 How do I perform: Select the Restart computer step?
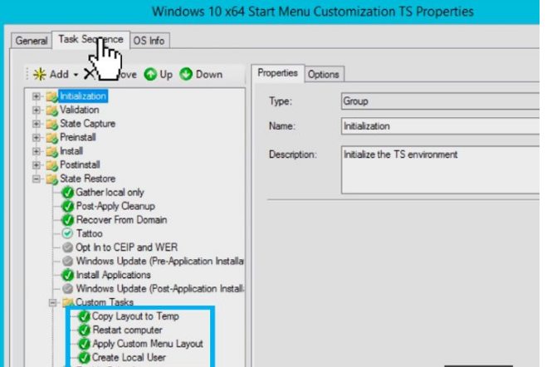tap(127, 330)
